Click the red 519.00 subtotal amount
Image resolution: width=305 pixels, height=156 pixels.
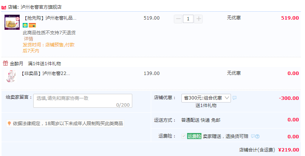(290, 18)
